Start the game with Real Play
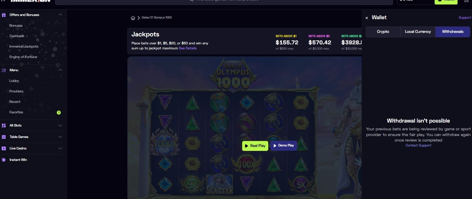Viewport: 472px width, 199px height. coord(255,146)
